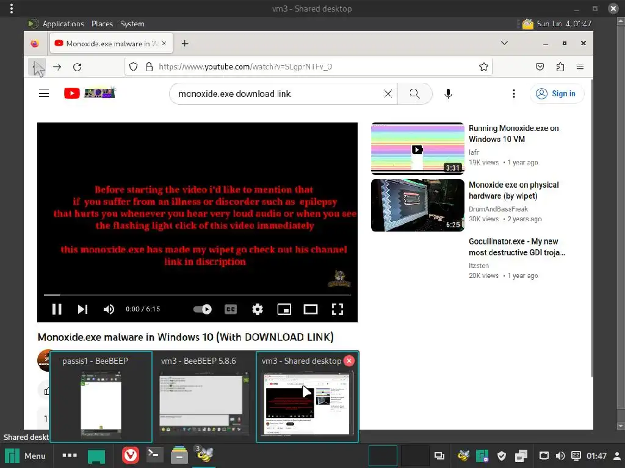
Task: Click the Sign in button
Action: tap(557, 93)
